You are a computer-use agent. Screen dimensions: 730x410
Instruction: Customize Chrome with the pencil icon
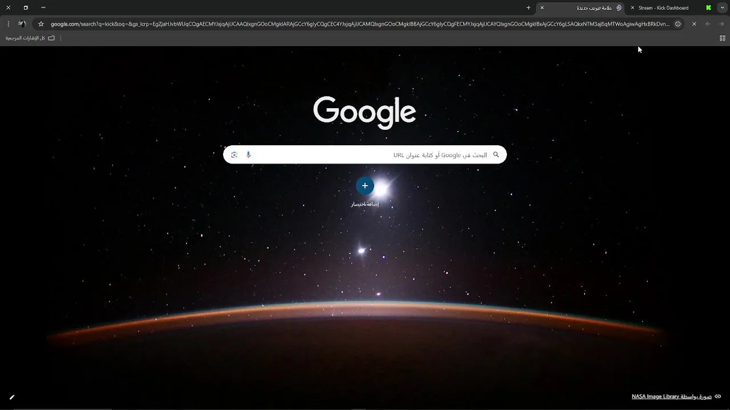point(12,397)
